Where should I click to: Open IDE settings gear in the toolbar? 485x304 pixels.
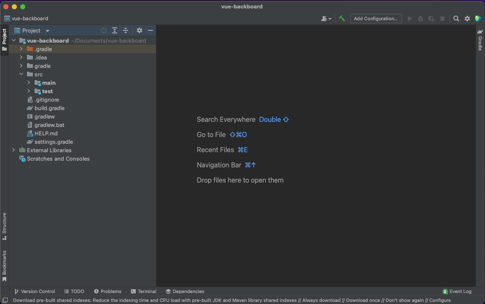coord(467,19)
